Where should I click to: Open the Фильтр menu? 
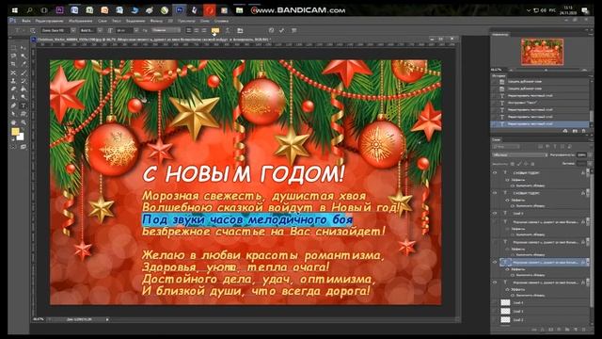point(156,21)
